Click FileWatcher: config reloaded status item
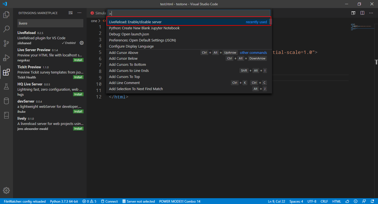The height and width of the screenshot is (204, 378). coord(25,201)
